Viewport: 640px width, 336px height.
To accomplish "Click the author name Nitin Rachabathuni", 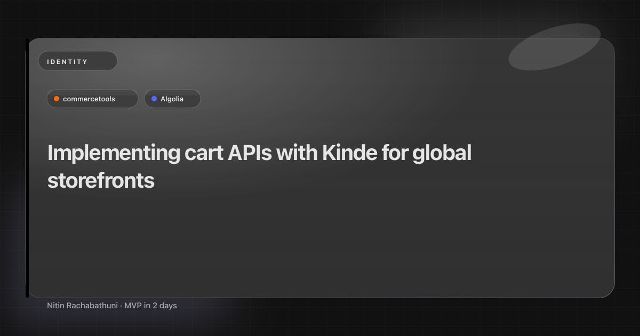I will pos(83,306).
